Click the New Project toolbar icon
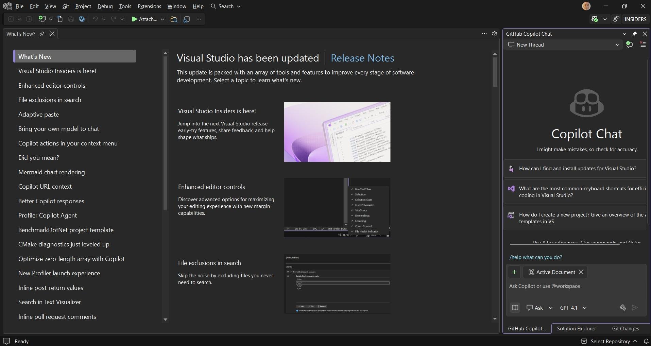The width and height of the screenshot is (651, 346). click(42, 19)
